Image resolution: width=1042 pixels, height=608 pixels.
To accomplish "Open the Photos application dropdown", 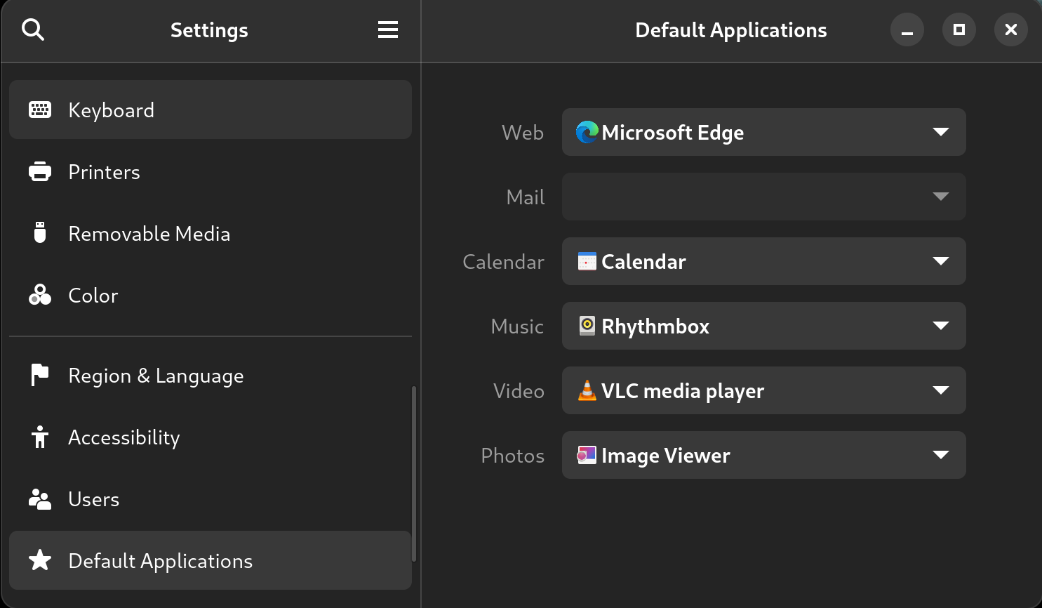I will (x=763, y=455).
